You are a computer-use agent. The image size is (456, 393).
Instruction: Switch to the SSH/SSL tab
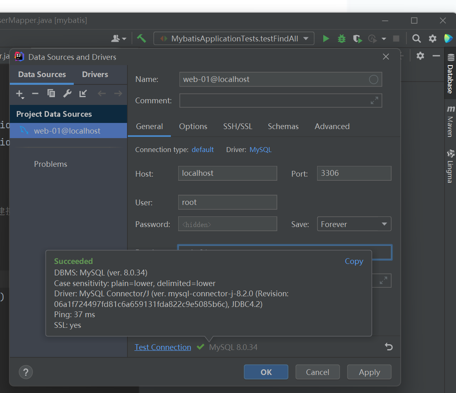tap(238, 126)
